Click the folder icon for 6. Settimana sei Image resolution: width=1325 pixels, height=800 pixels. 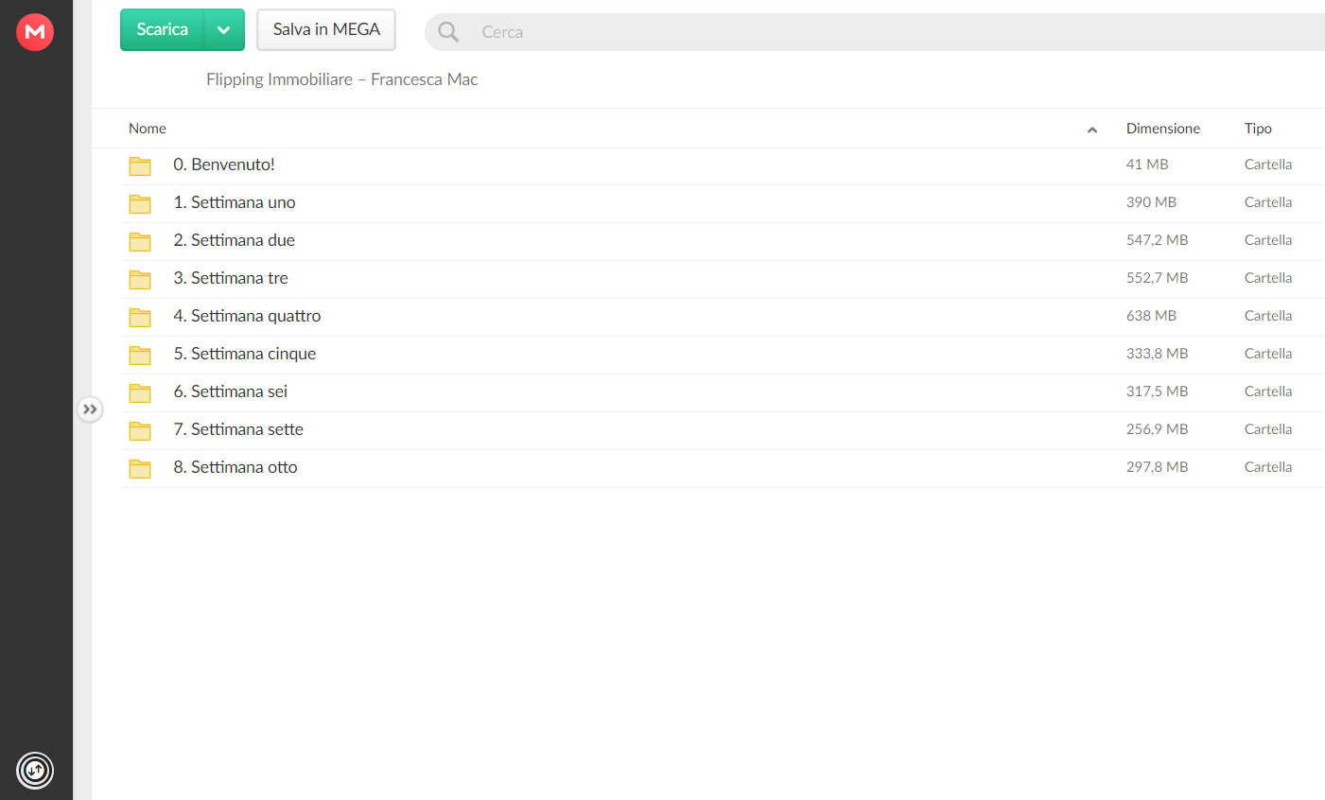pyautogui.click(x=140, y=393)
